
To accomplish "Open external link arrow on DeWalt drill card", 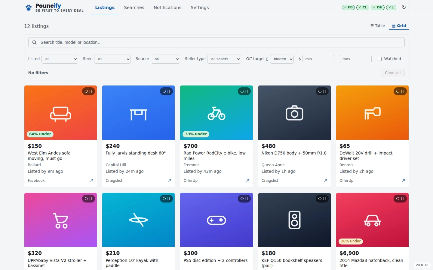I will coord(403,181).
